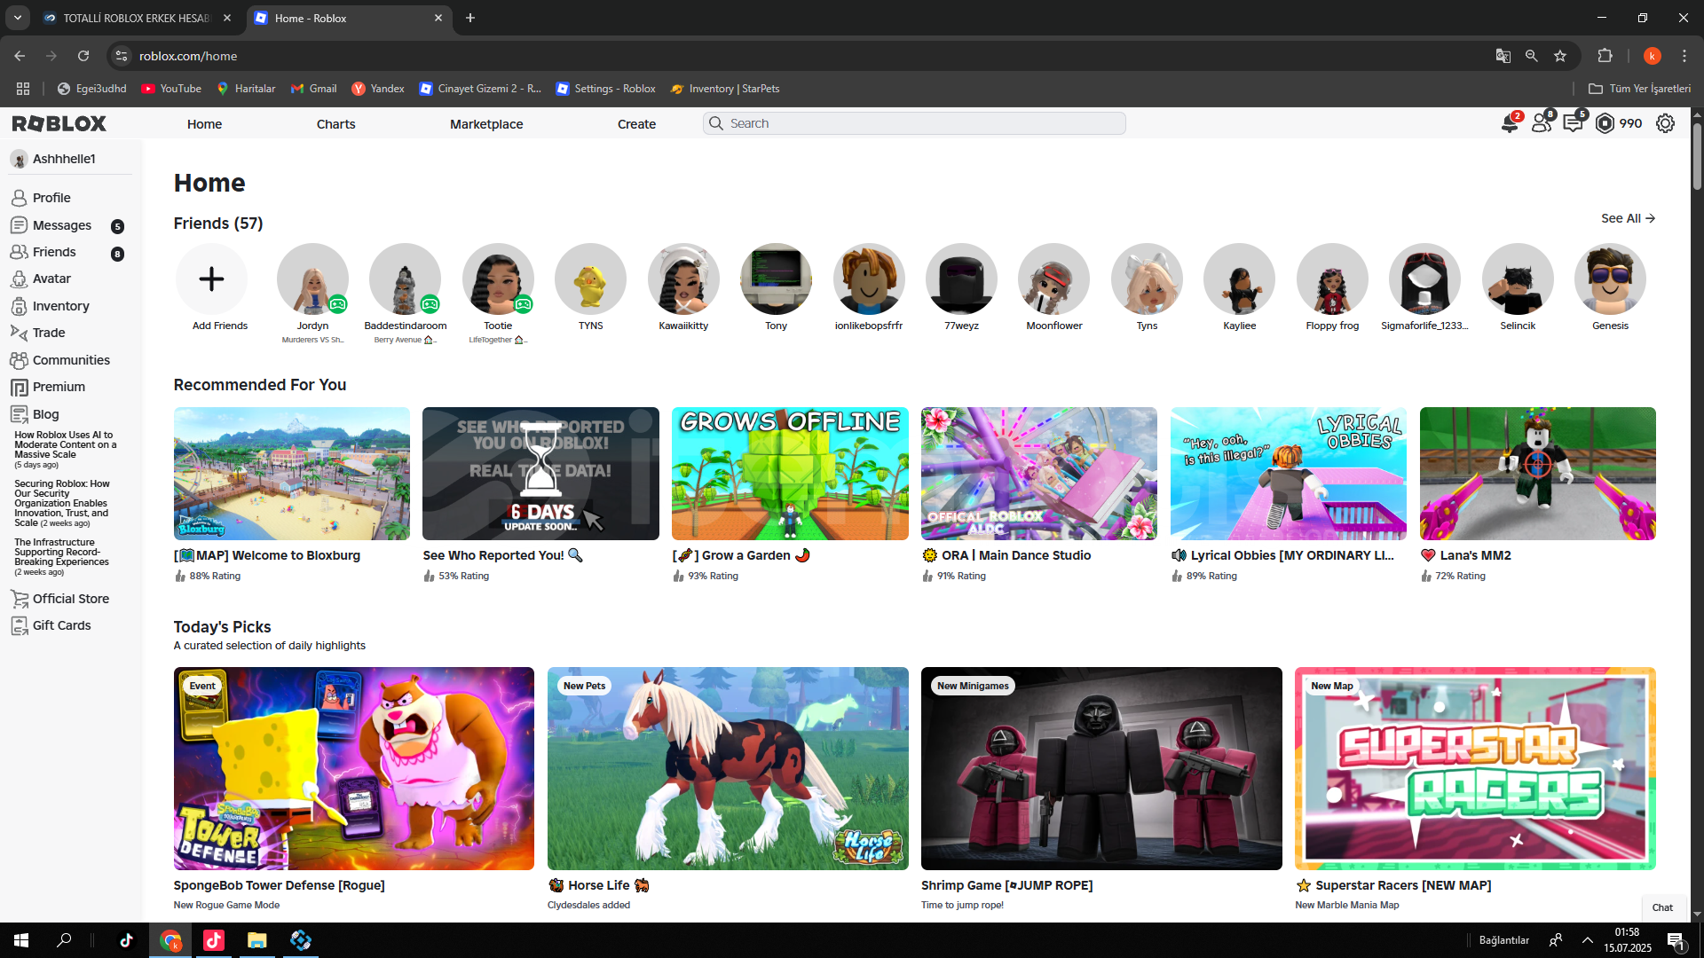Screen dimensions: 1704x958
Task: Open the Windows Start menu
Action: tap(21, 940)
